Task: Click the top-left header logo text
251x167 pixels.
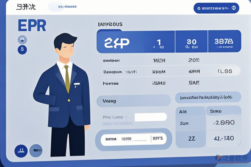Action: point(26,7)
